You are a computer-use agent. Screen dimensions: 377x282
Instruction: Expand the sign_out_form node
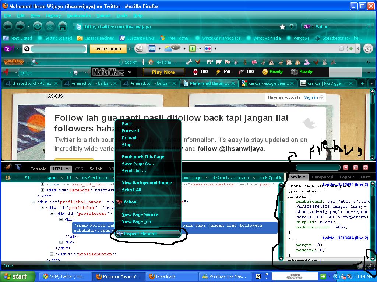pyautogui.click(x=42, y=184)
